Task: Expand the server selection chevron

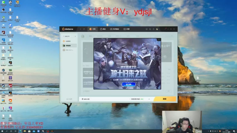Action: (x=149, y=99)
